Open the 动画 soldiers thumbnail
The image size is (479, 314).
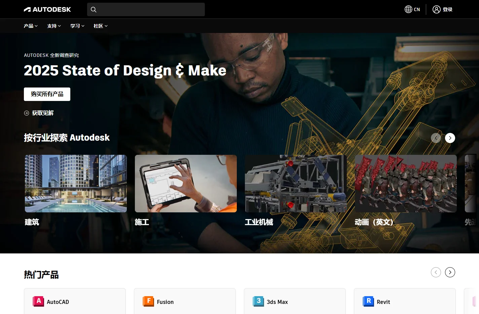tap(406, 183)
